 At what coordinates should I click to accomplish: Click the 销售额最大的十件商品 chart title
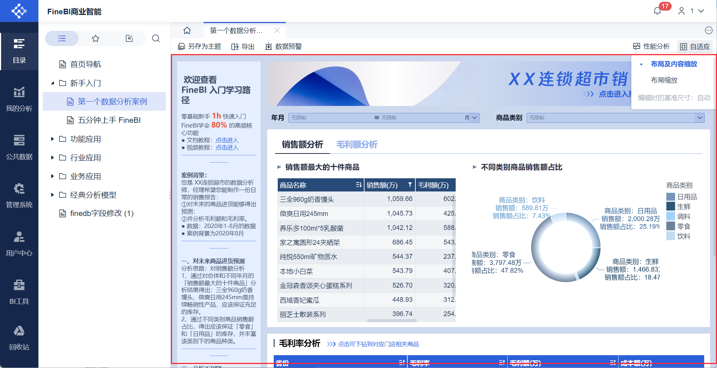coord(322,167)
